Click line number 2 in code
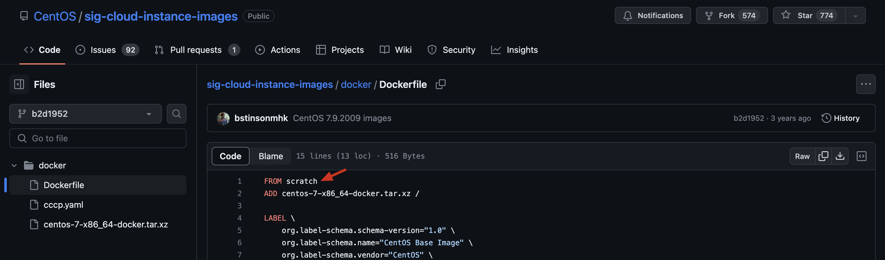Viewport: 885px width, 260px height. (x=239, y=193)
